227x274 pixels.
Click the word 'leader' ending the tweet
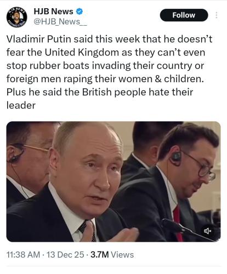(x=21, y=105)
